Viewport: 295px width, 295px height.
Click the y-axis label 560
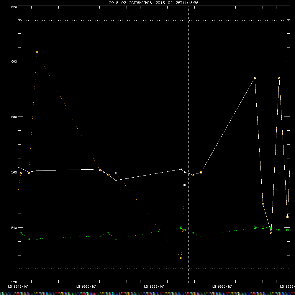tap(14, 172)
